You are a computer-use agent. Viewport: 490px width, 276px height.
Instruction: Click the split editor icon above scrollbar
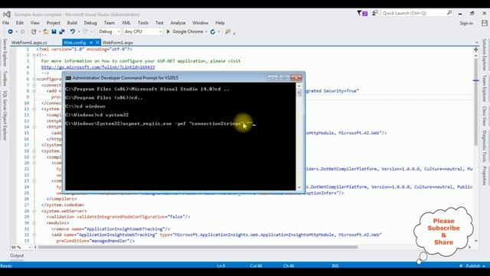(x=476, y=49)
